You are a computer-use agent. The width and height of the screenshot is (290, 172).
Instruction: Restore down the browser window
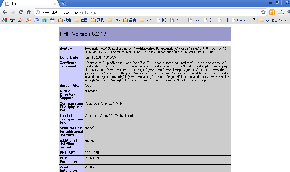coord(277,2)
